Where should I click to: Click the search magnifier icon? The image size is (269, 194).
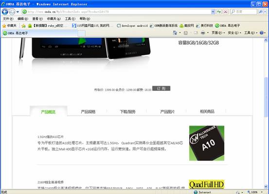tap(261, 12)
